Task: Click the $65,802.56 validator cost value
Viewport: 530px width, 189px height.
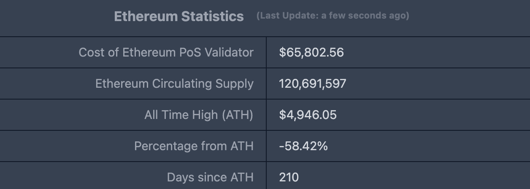Action: [311, 52]
